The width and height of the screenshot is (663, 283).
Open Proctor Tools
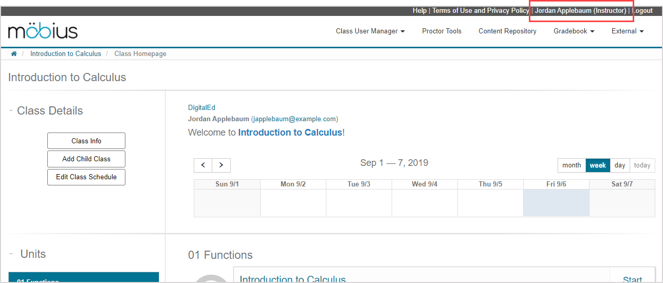pos(441,31)
